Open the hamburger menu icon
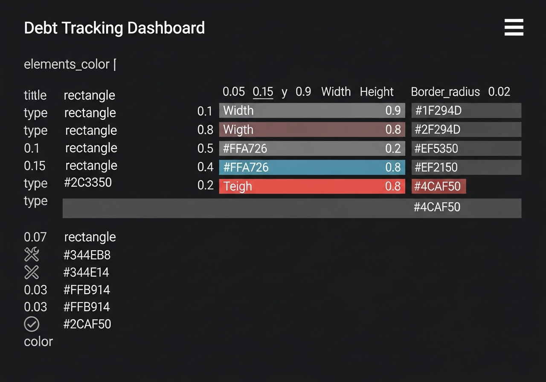 514,28
